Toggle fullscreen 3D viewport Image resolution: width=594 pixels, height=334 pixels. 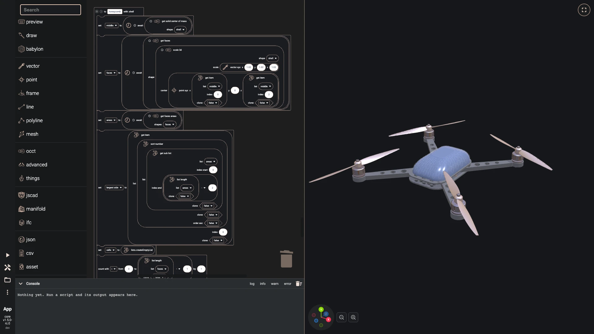(x=584, y=10)
